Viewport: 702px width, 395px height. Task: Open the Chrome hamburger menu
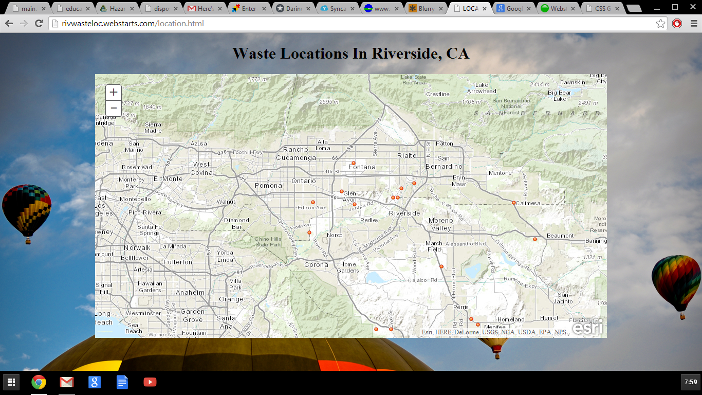[693, 24]
